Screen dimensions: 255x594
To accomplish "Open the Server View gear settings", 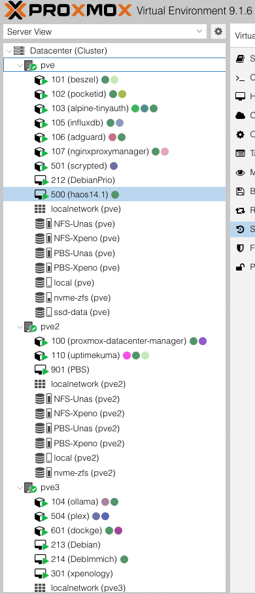I will pos(218,31).
